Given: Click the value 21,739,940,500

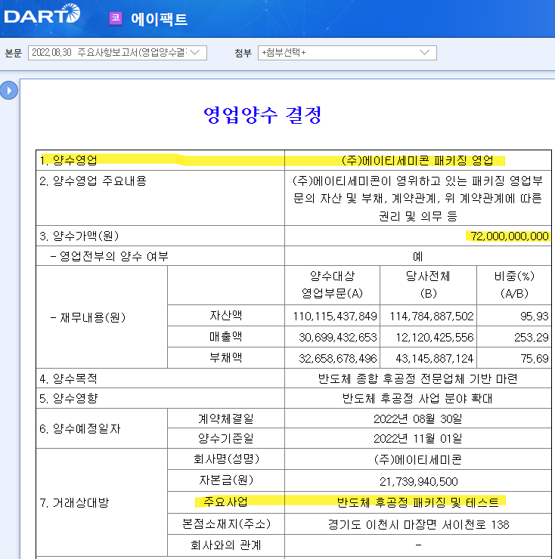Looking at the screenshot, I should coord(418,482).
